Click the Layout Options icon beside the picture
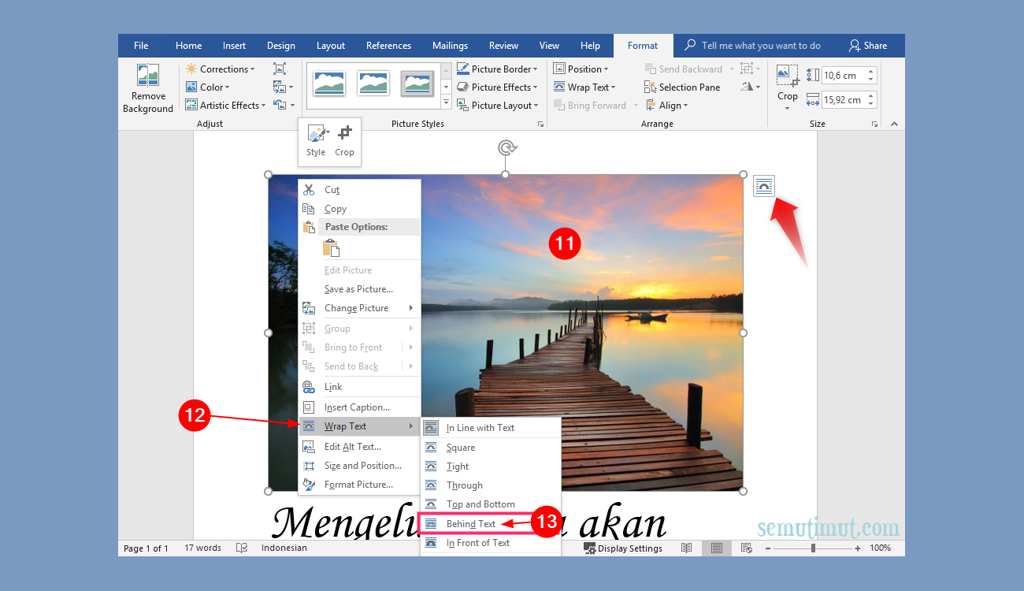The width and height of the screenshot is (1024, 591). coord(764,186)
